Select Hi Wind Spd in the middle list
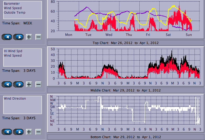The image size is (205, 140). (13, 51)
